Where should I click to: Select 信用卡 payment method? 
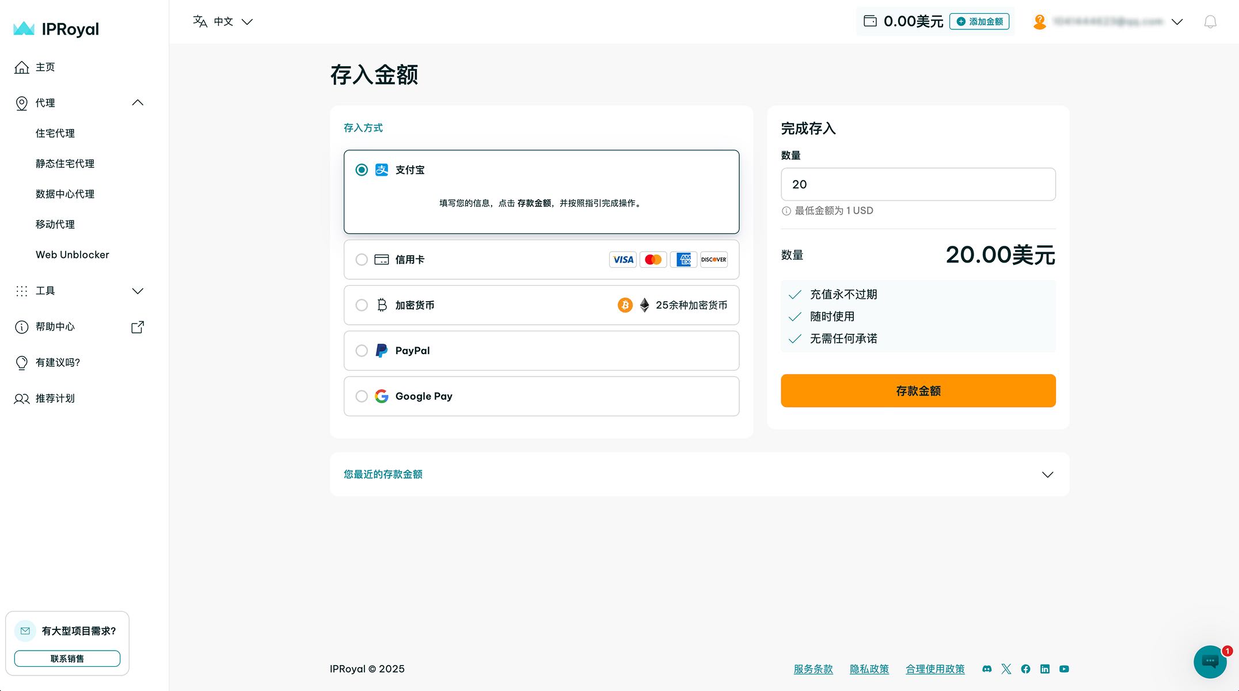[362, 260]
